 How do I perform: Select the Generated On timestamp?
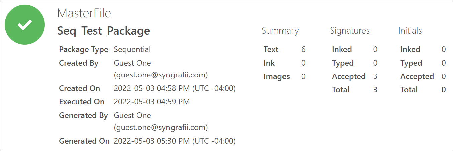coord(175,141)
